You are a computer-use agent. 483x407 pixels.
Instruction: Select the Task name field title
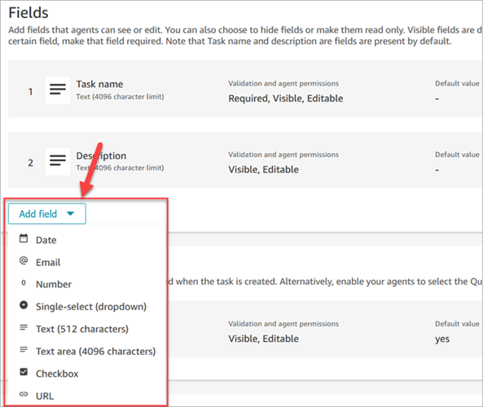(x=99, y=84)
